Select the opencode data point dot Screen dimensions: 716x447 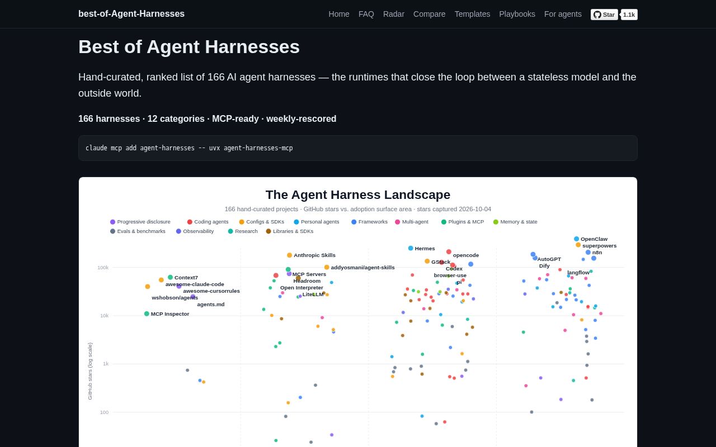point(449,252)
